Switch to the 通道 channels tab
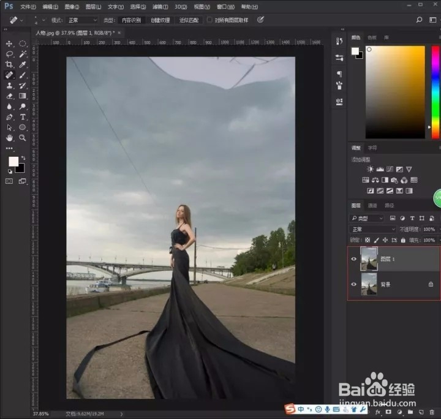Image resolution: width=441 pixels, height=419 pixels. (x=372, y=206)
